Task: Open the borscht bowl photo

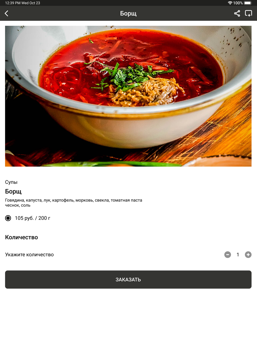Action: pos(128,96)
